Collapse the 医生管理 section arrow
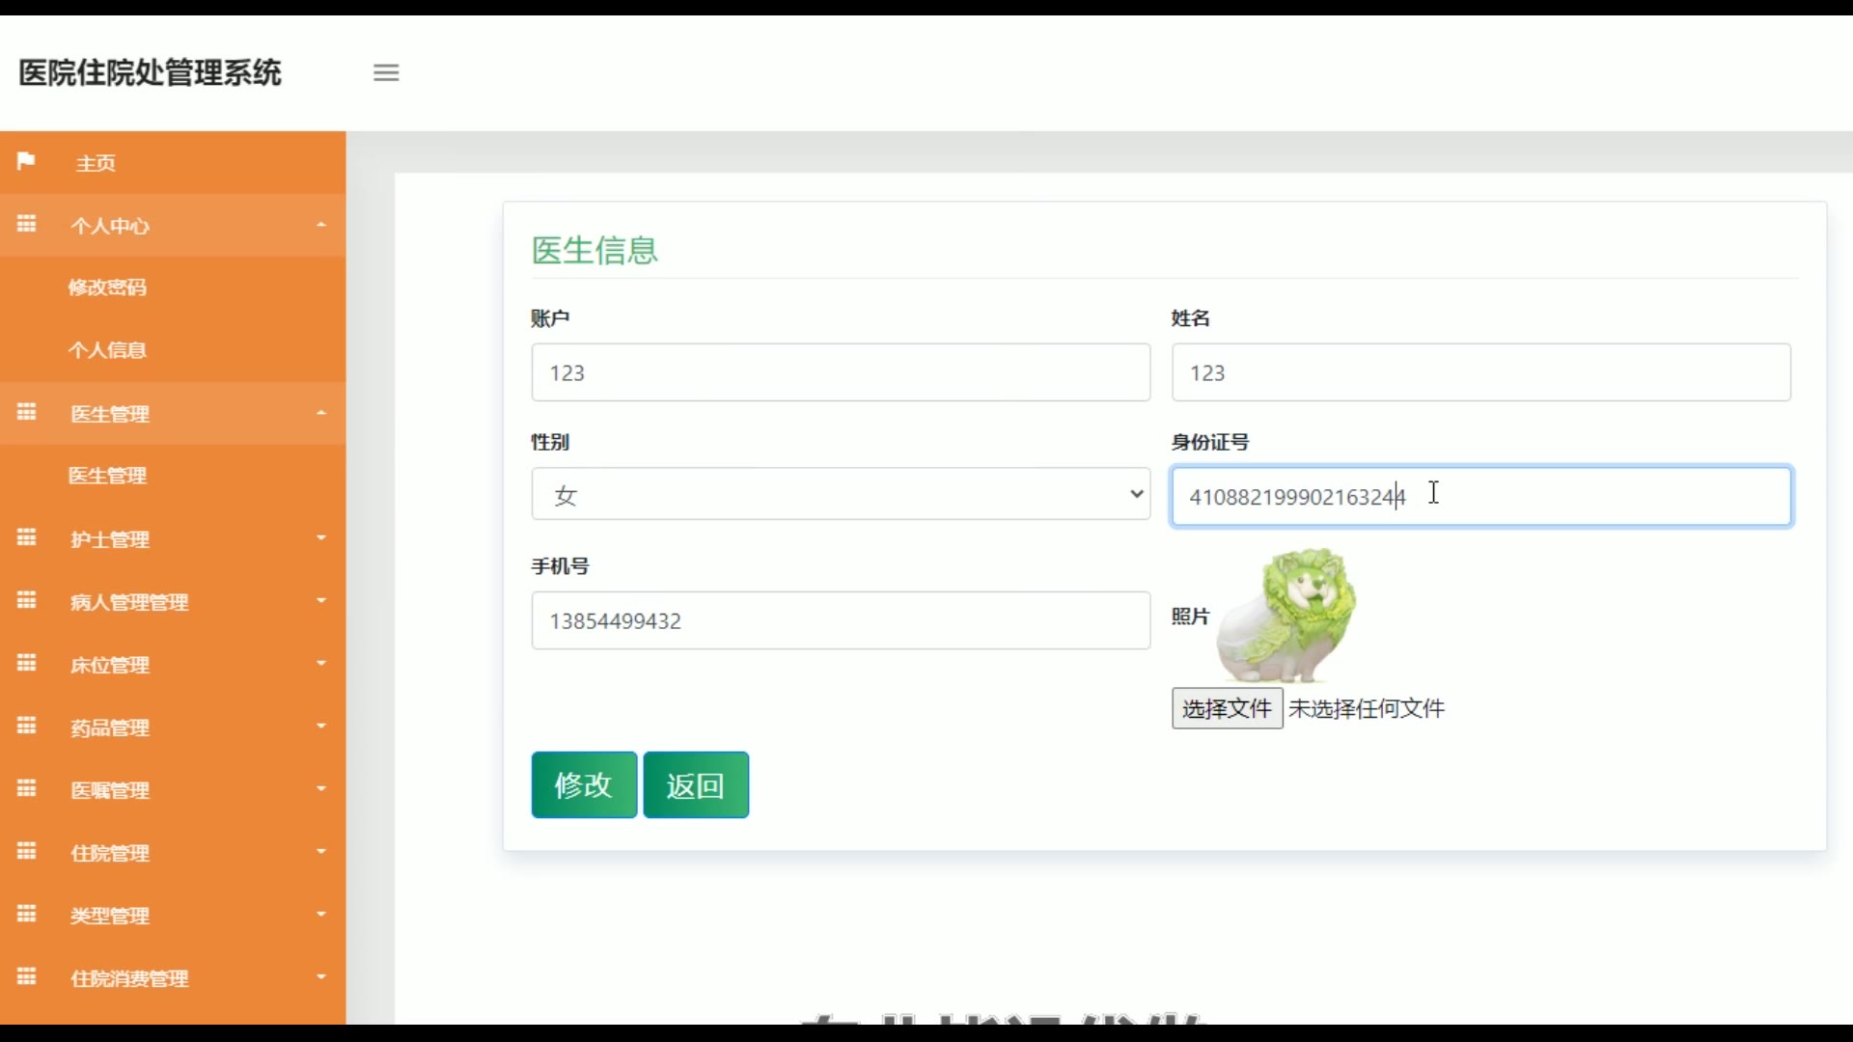Image resolution: width=1853 pixels, height=1042 pixels. 321,413
